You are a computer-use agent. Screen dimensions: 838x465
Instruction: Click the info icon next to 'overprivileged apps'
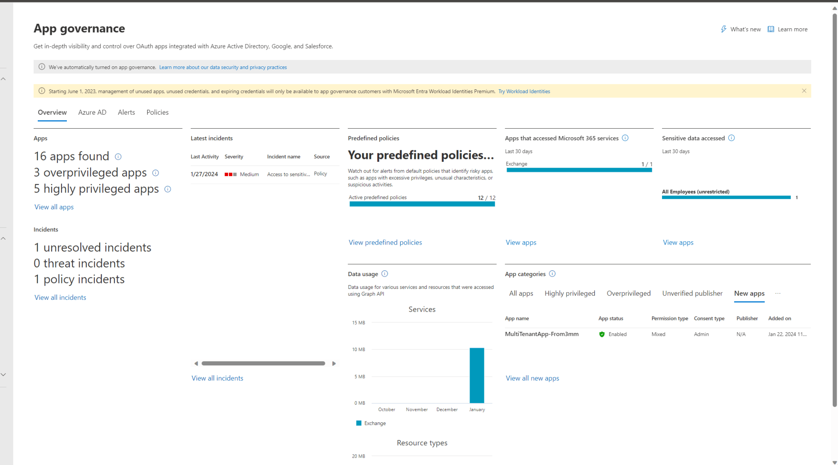tap(155, 173)
